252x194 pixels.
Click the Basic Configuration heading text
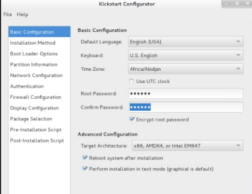click(102, 30)
